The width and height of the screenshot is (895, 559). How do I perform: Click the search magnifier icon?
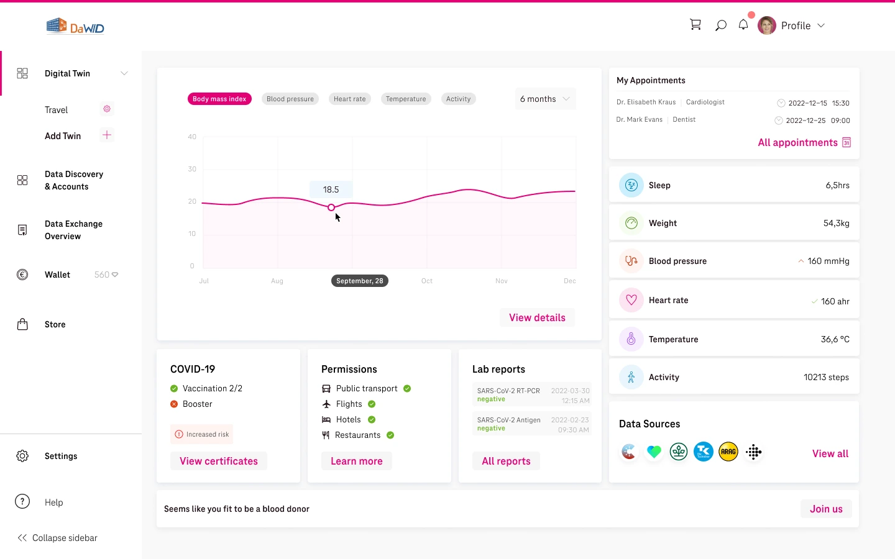720,25
